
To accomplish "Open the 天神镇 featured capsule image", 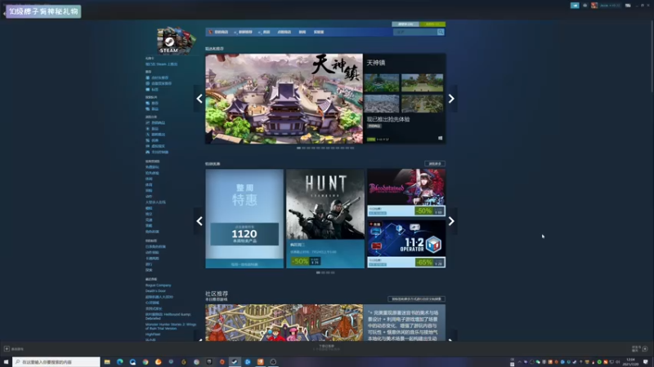I will [284, 99].
